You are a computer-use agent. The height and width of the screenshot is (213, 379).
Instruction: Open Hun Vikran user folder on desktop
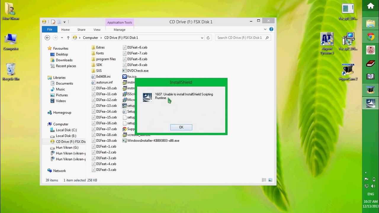[x=11, y=12]
